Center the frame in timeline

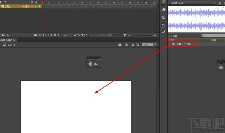coord(65,35)
